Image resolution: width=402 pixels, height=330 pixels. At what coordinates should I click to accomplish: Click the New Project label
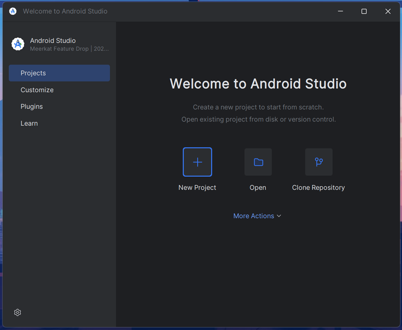[197, 187]
